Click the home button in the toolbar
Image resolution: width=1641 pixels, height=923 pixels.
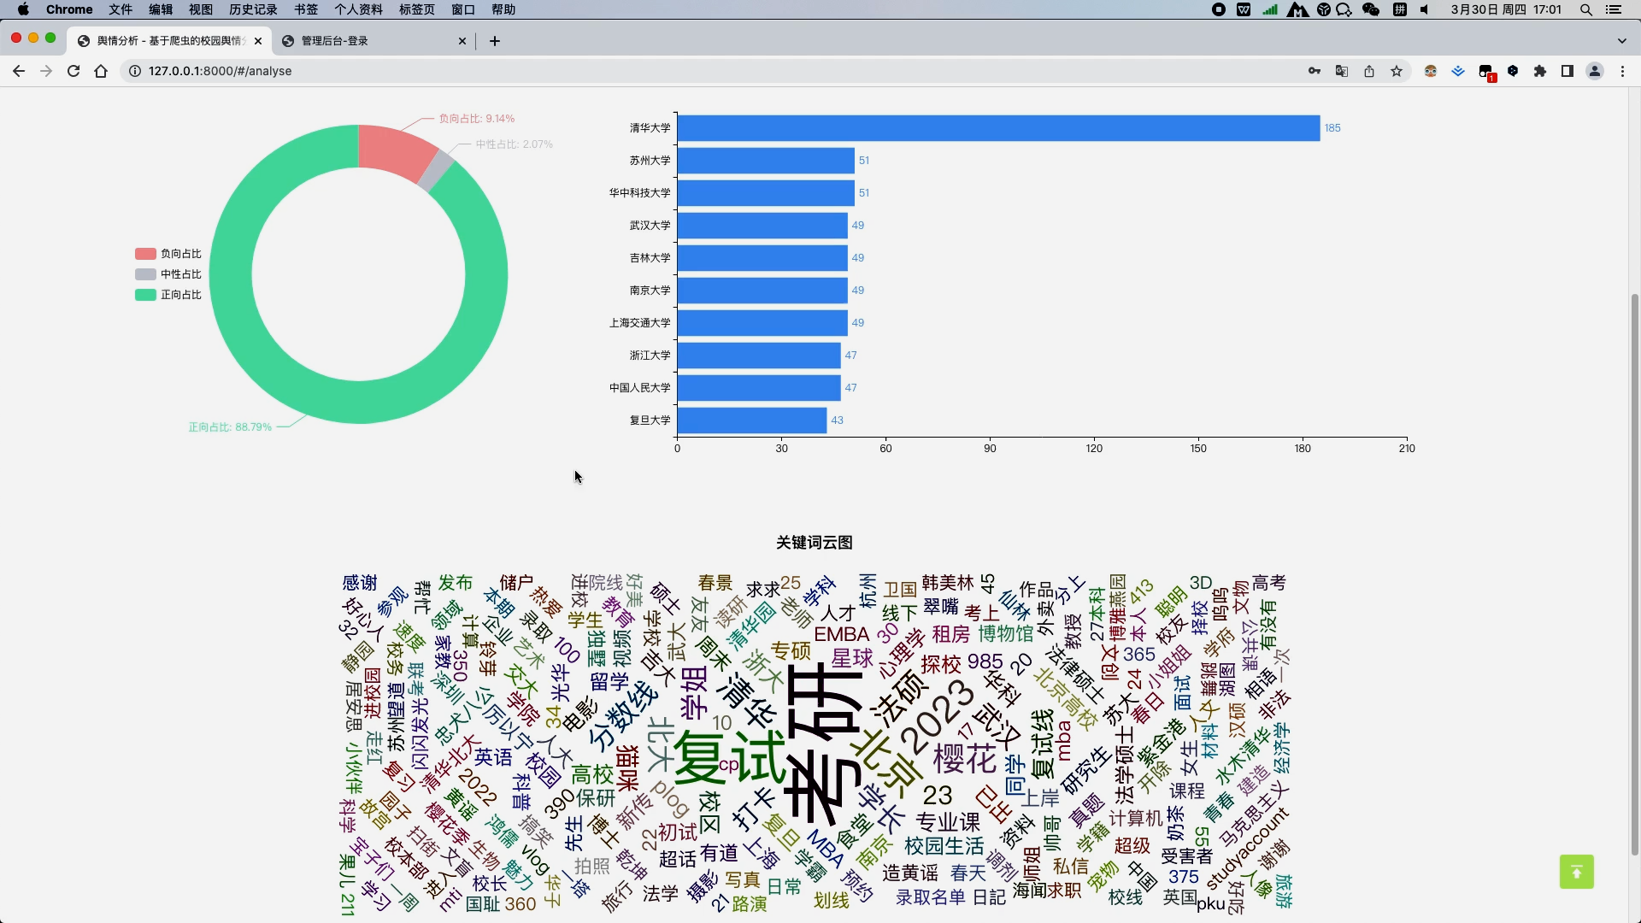click(x=101, y=72)
